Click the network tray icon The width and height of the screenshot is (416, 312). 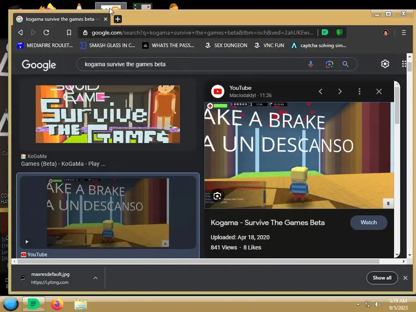(368, 304)
